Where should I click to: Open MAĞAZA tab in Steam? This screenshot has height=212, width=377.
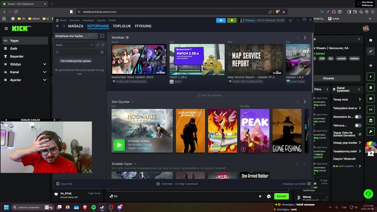[x=76, y=26]
